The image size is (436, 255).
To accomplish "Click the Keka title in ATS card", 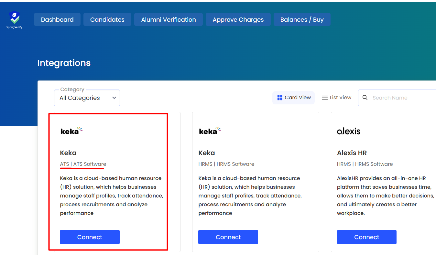I will (68, 153).
